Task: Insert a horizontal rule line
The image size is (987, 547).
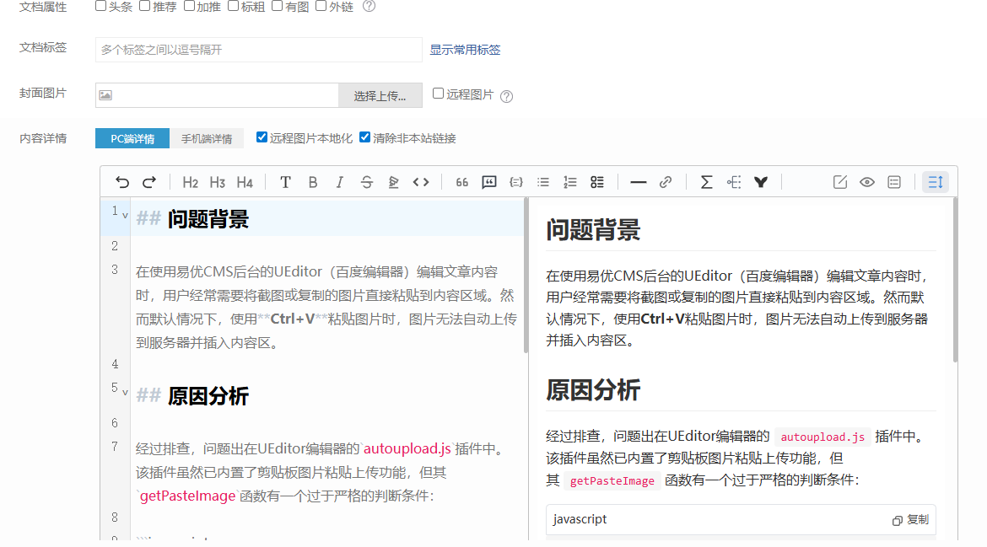Action: coord(639,182)
